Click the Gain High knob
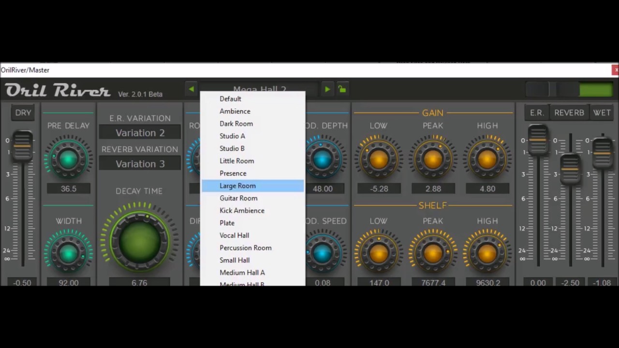Image resolution: width=619 pixels, height=348 pixels. coord(487,159)
